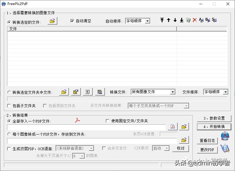Viewport: 235px width, 171px height.
Task: Open 转换文件 dropdown showing 所有图像文件
Action: click(x=153, y=92)
